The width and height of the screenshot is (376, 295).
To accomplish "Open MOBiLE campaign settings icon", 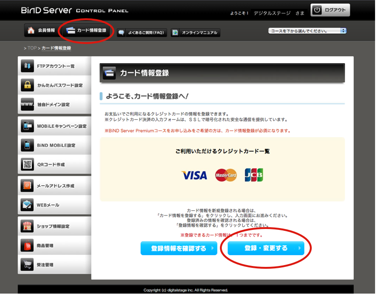I will click(x=27, y=126).
